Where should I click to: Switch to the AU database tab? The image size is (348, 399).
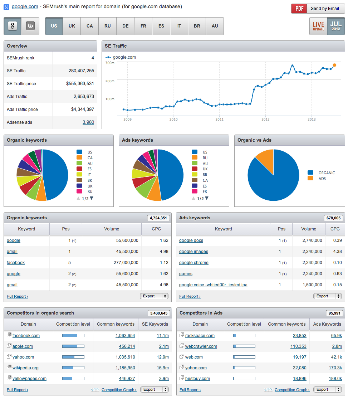pyautogui.click(x=215, y=26)
